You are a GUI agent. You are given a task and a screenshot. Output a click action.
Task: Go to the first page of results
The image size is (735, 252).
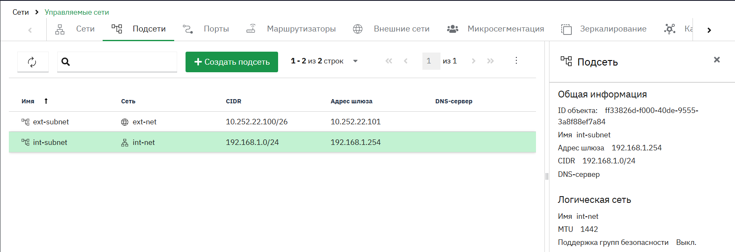pos(389,61)
